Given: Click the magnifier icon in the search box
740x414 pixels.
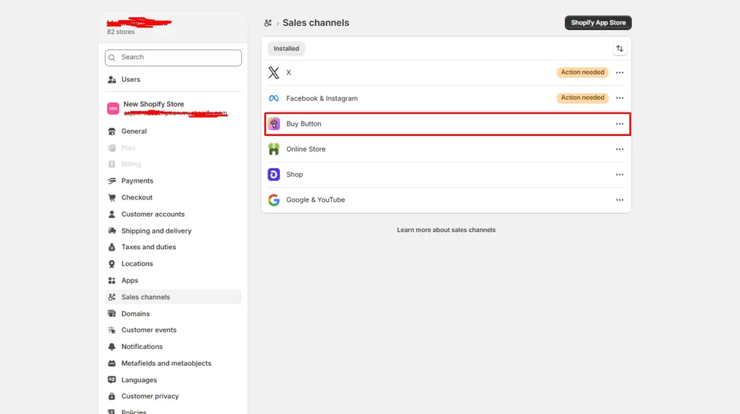Looking at the screenshot, I should (112, 58).
